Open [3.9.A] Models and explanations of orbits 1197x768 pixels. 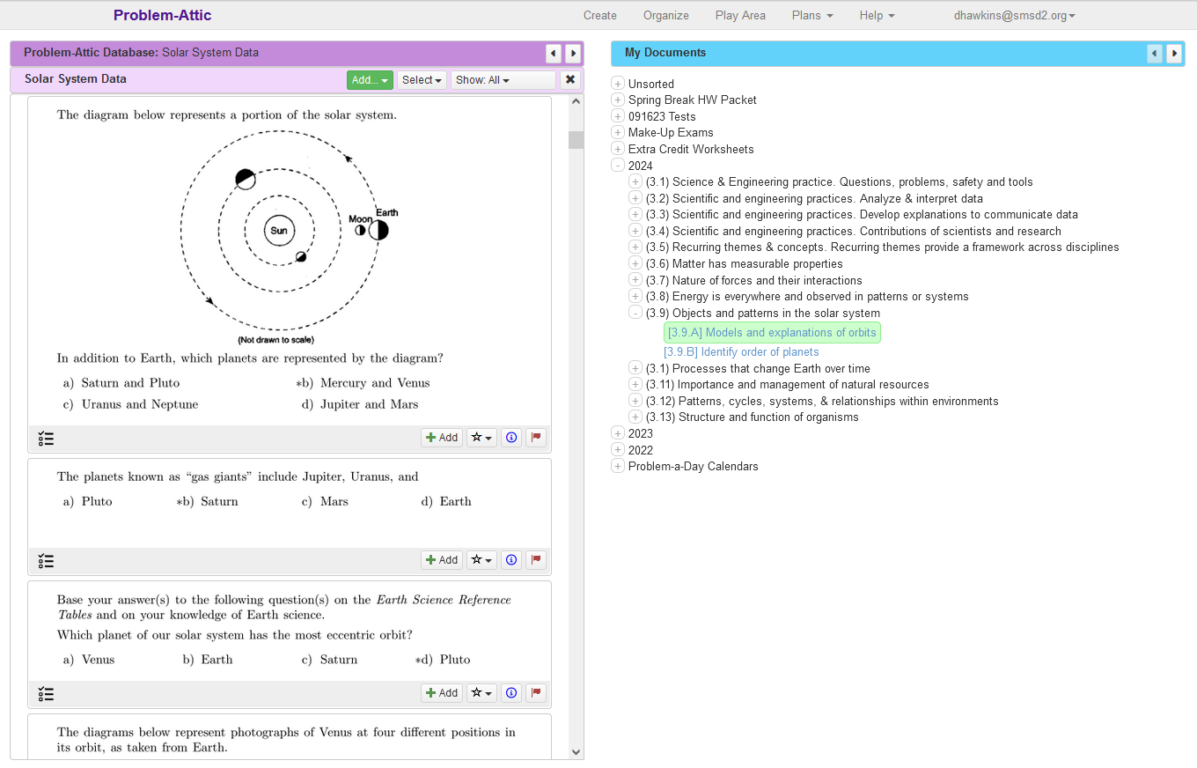coord(772,333)
